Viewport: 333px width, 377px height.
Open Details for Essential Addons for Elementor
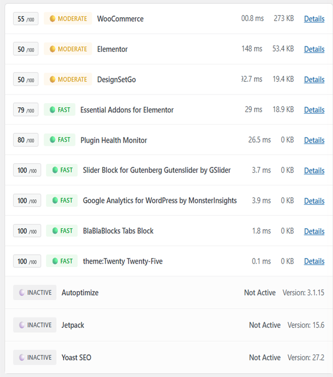pyautogui.click(x=314, y=110)
